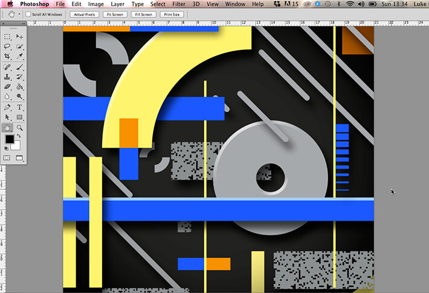This screenshot has width=429, height=293.
Task: Open the Wi-Fi status menu
Action: pos(350,4)
